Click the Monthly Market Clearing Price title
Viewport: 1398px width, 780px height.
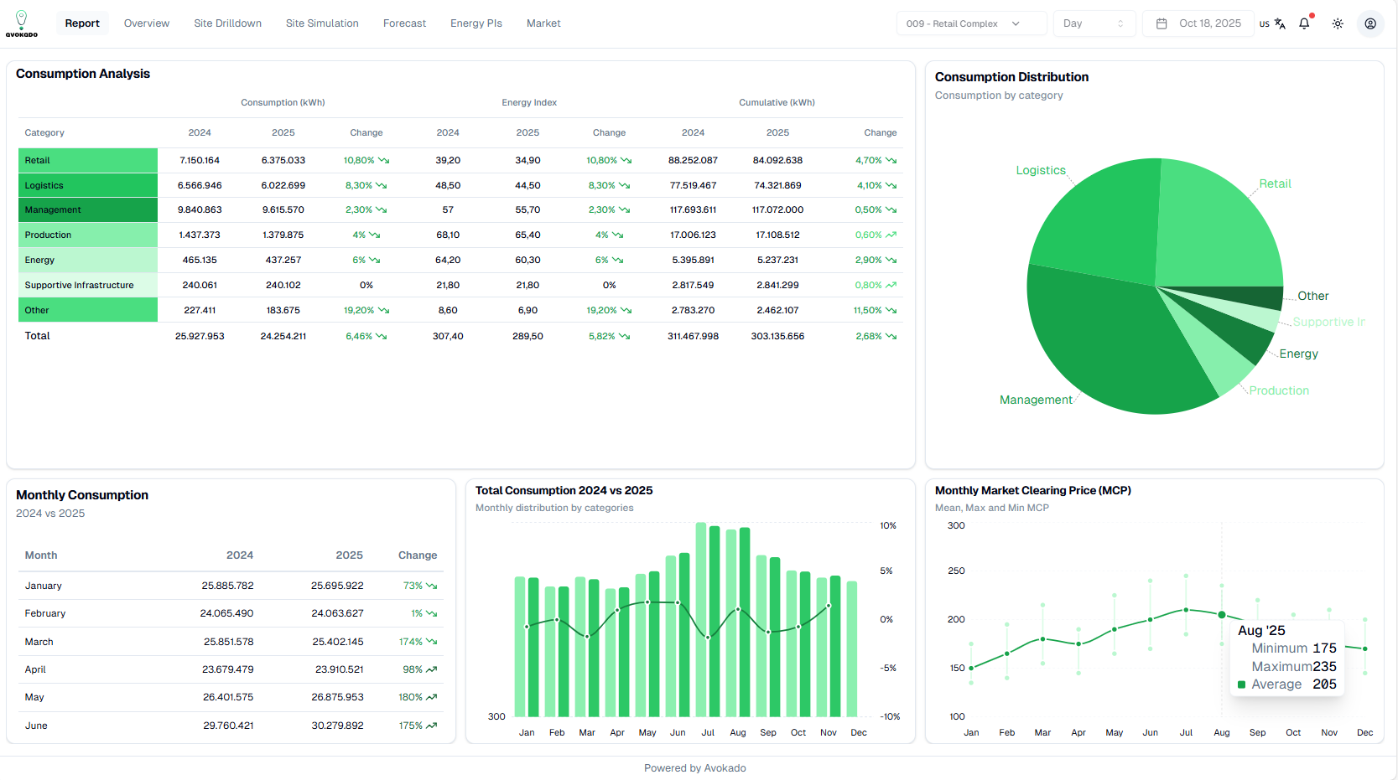1033,490
